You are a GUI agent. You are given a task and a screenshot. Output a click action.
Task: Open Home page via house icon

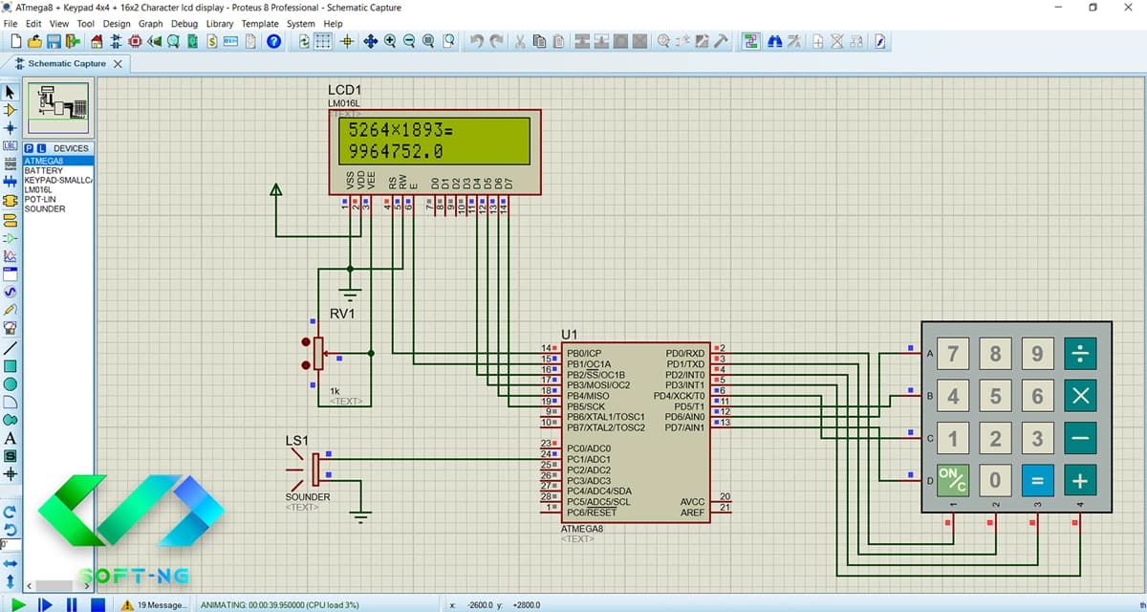pyautogui.click(x=97, y=41)
